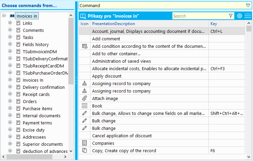
Task: Click the paperclip icon for Attach image
Action: tap(85, 98)
